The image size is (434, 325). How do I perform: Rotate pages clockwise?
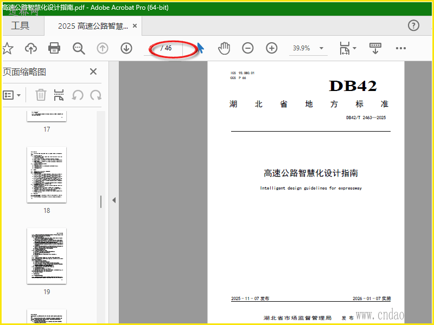(96, 95)
